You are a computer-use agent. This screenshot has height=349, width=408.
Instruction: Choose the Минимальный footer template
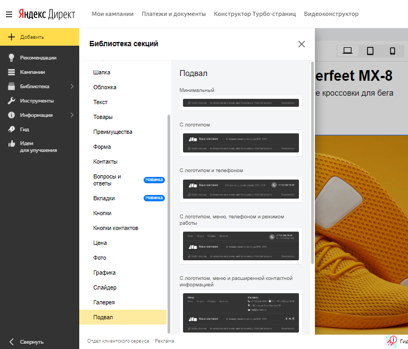(240, 103)
